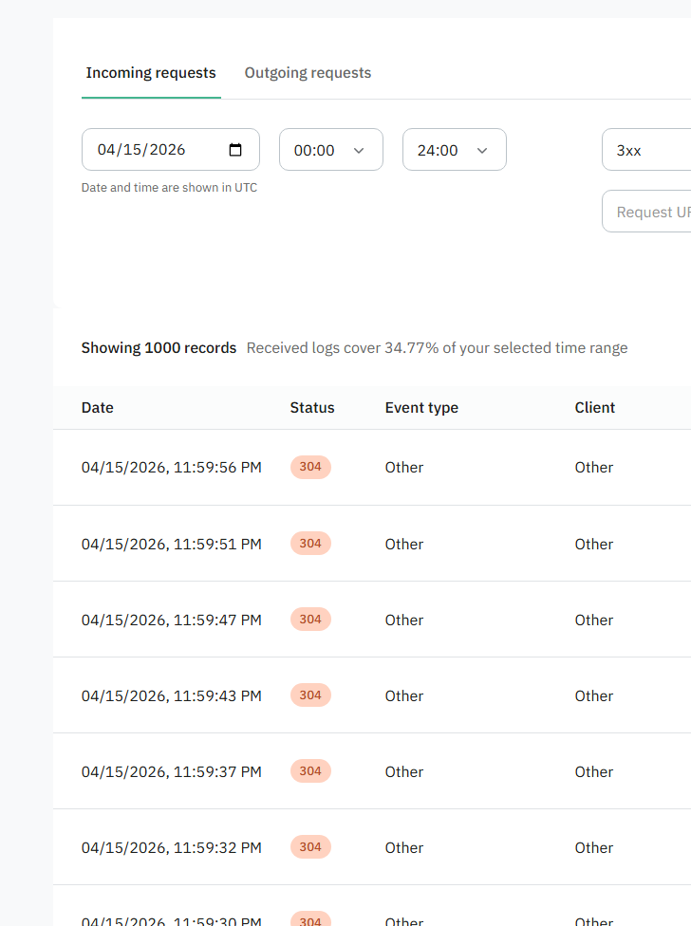Click the 304 badge for 11:59:56 PM
Viewport: 691px width, 926px height.
point(310,467)
